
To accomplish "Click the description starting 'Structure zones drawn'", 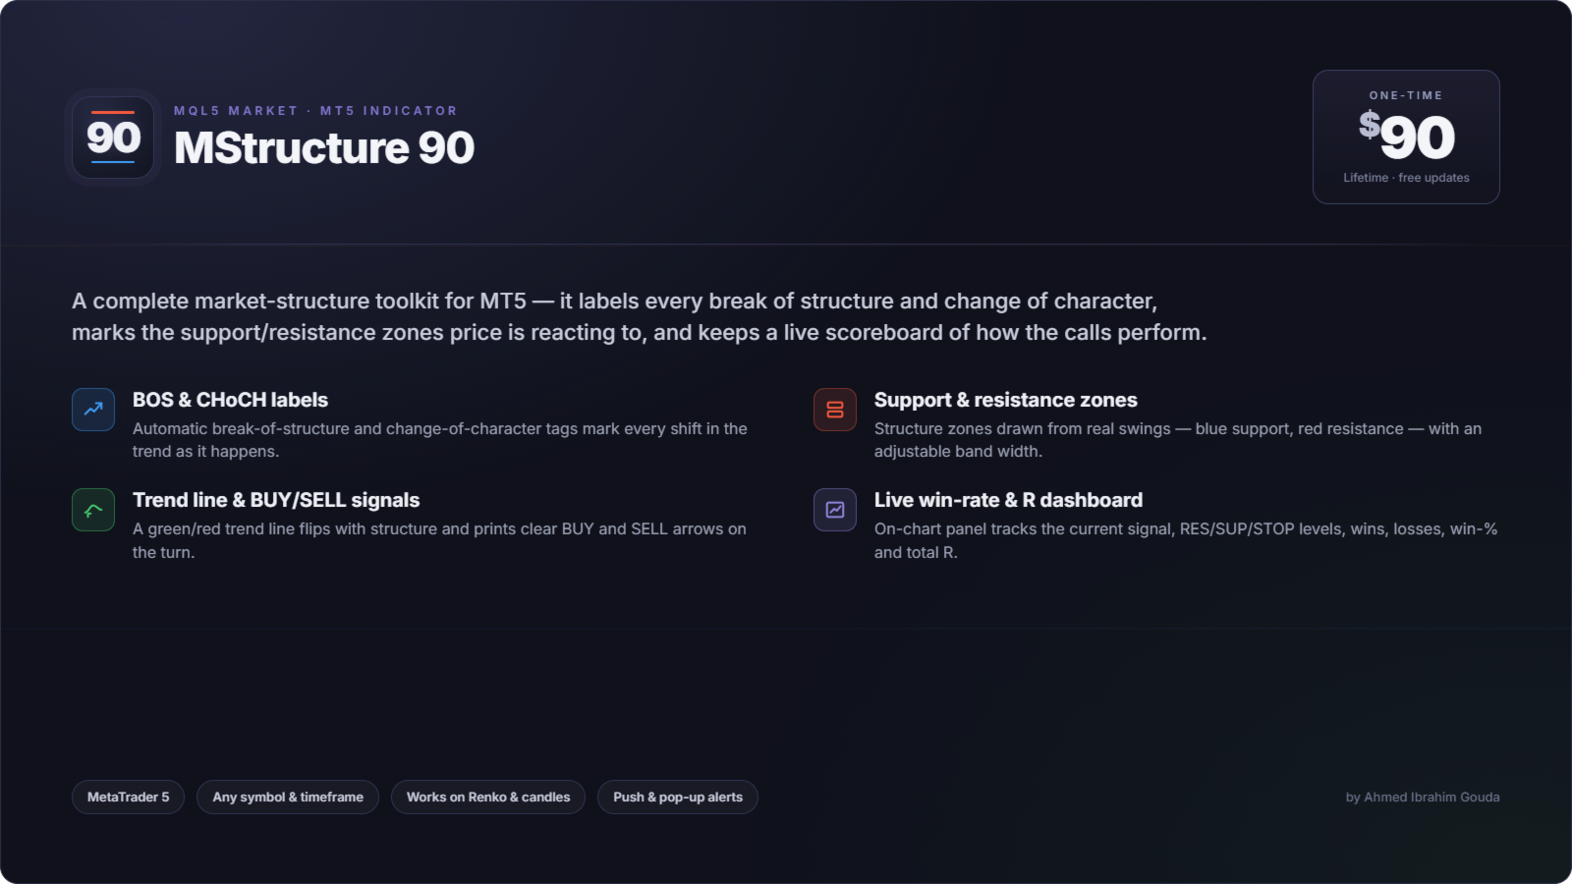I will (x=1178, y=440).
